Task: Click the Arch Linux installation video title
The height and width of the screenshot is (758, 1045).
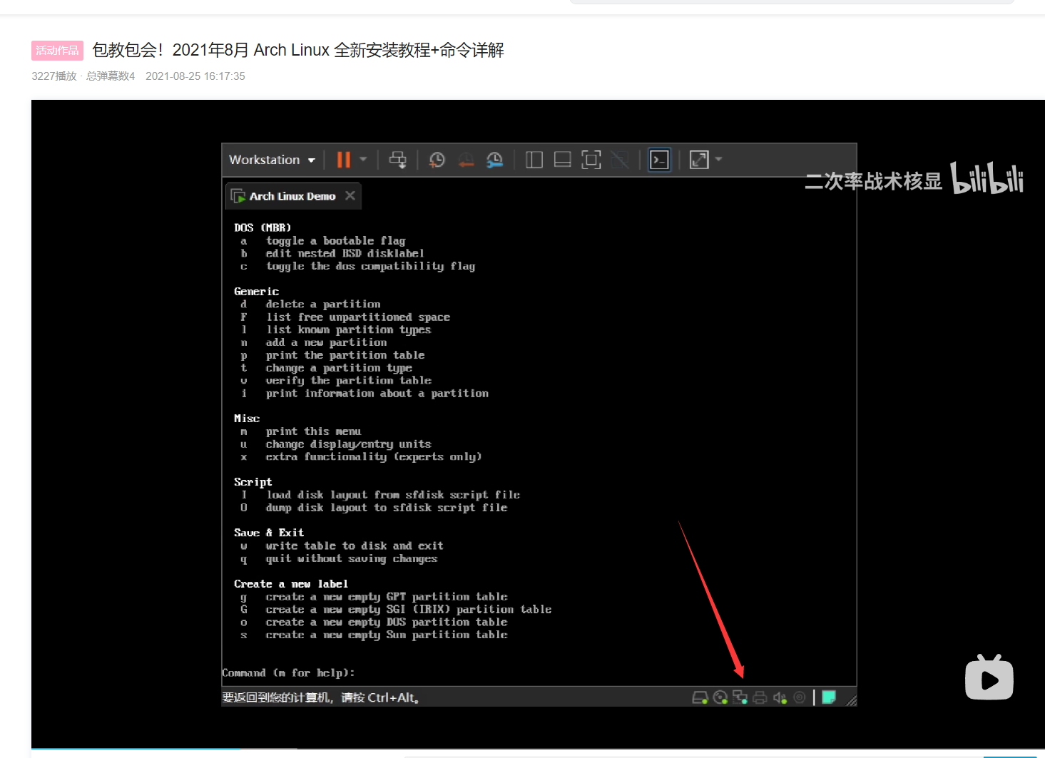Action: [x=300, y=50]
